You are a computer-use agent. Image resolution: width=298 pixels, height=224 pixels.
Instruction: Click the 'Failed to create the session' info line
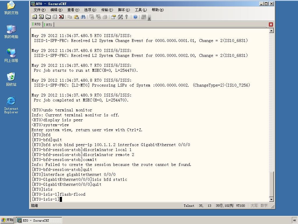coord(111,164)
